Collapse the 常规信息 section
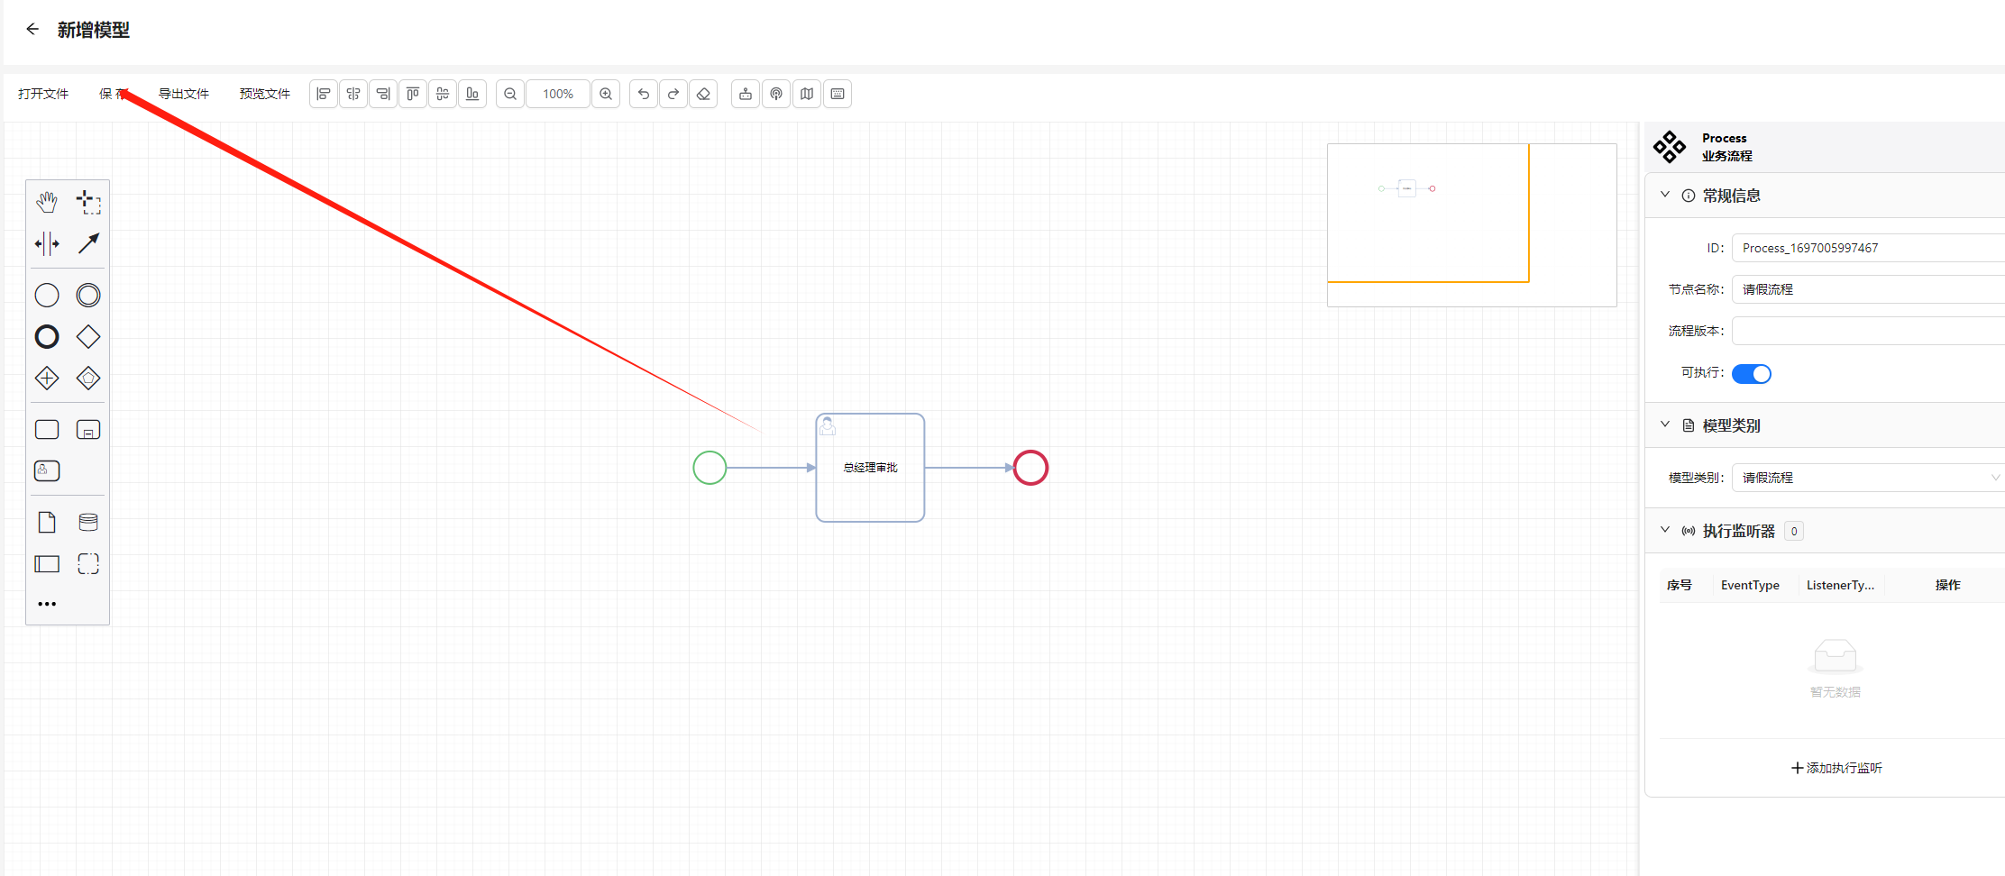The width and height of the screenshot is (2005, 876). coord(1665,195)
